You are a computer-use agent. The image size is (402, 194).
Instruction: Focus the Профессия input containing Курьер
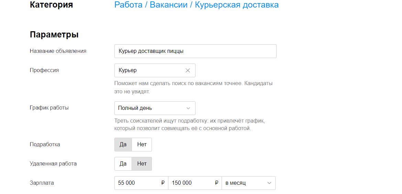click(149, 70)
